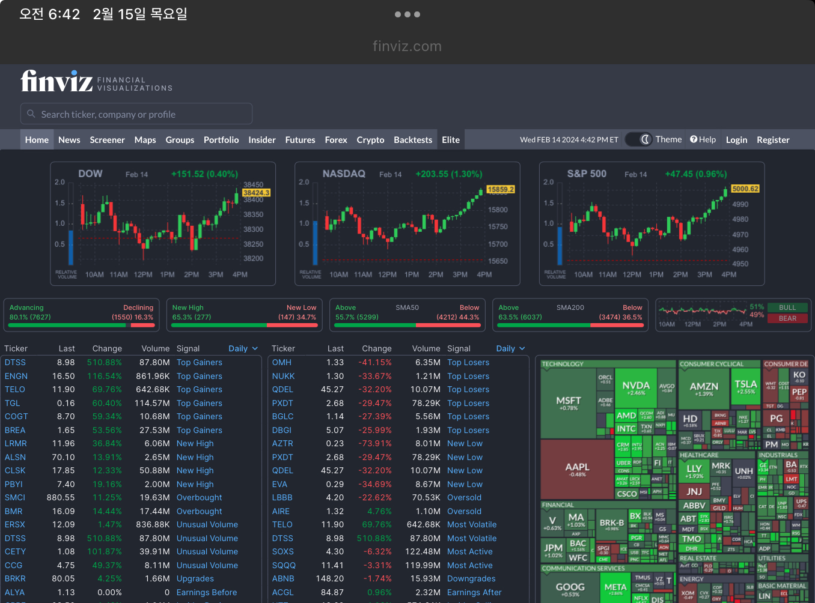Open the DOW intraday chart
Viewport: 815px width, 603px height.
pos(163,223)
